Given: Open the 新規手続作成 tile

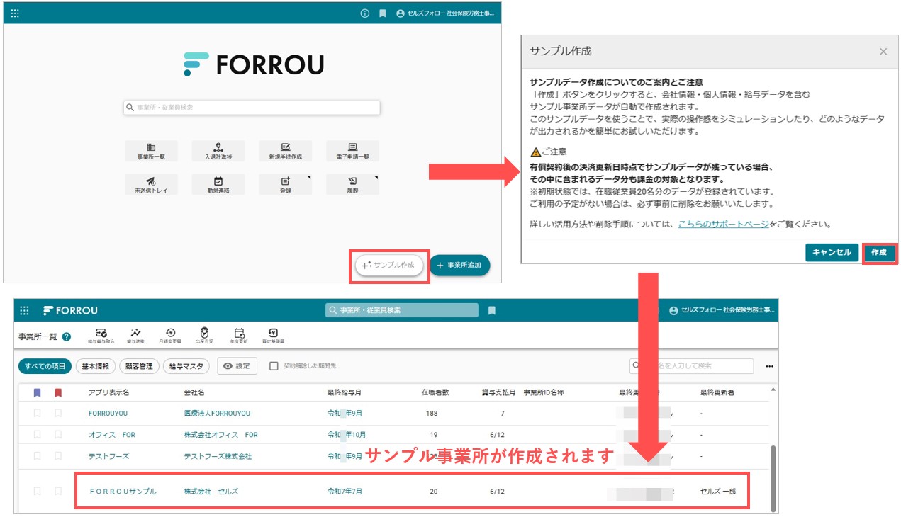Looking at the screenshot, I should tap(285, 150).
